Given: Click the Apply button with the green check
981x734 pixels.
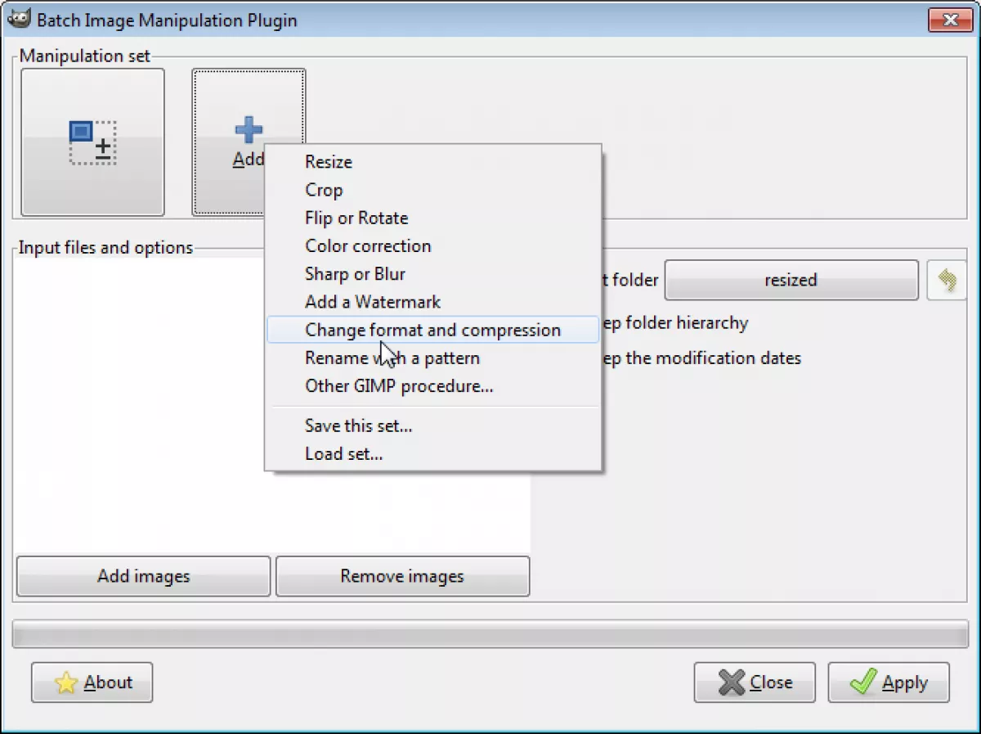Looking at the screenshot, I should pos(889,682).
